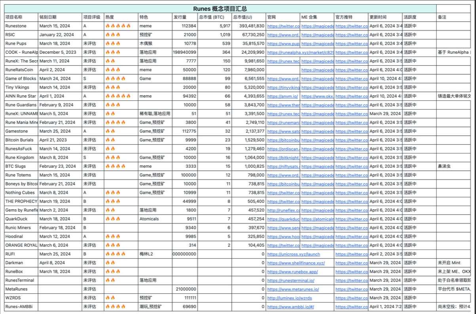This screenshot has width=476, height=314.
Task: Visit the runebox.app website link
Action: coord(292,272)
